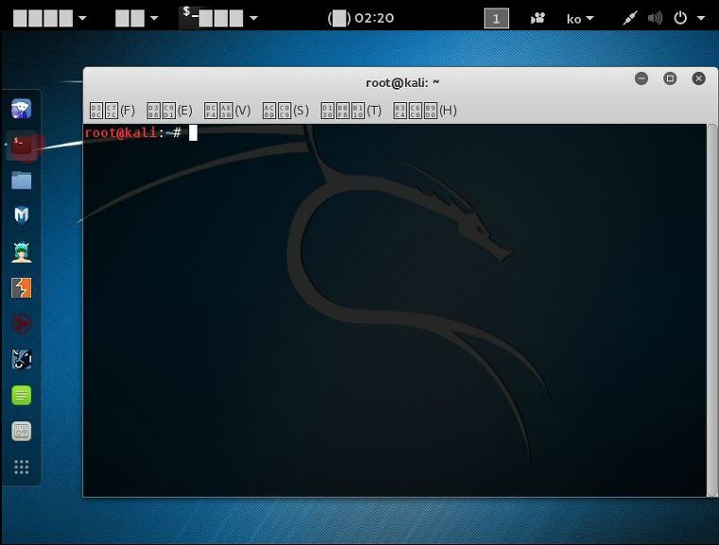Launch Metasploit from the dock
The image size is (719, 545).
coord(21,215)
